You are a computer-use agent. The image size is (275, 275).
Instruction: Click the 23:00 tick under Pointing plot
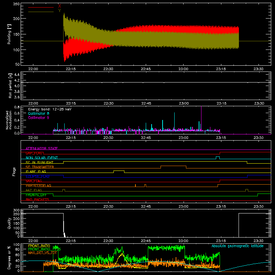tap(184, 69)
